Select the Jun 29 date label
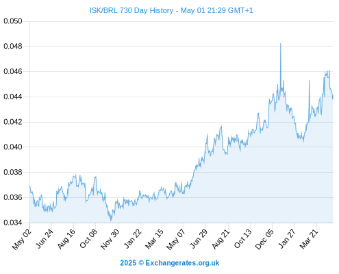Viewport: 339px width, 274px height. click(199, 238)
